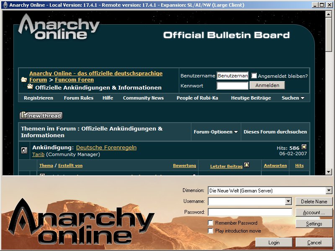Sort by the Letzter Beitrag link
Screen dimensions: 335x251
coord(226,166)
